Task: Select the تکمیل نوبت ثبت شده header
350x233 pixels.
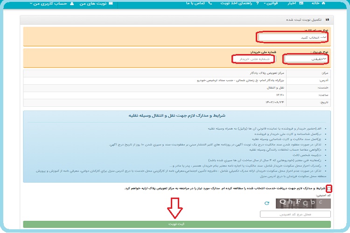Action: [x=304, y=20]
